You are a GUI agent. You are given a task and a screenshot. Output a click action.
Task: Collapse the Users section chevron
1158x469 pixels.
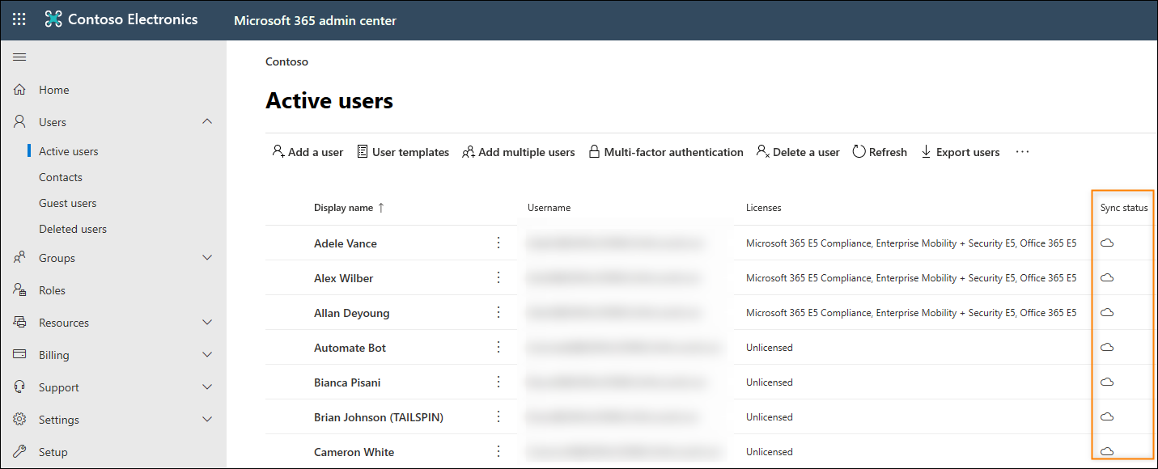pyautogui.click(x=207, y=121)
